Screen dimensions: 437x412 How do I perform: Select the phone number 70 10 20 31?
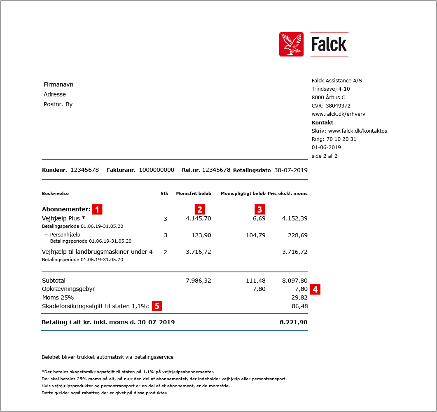point(341,139)
